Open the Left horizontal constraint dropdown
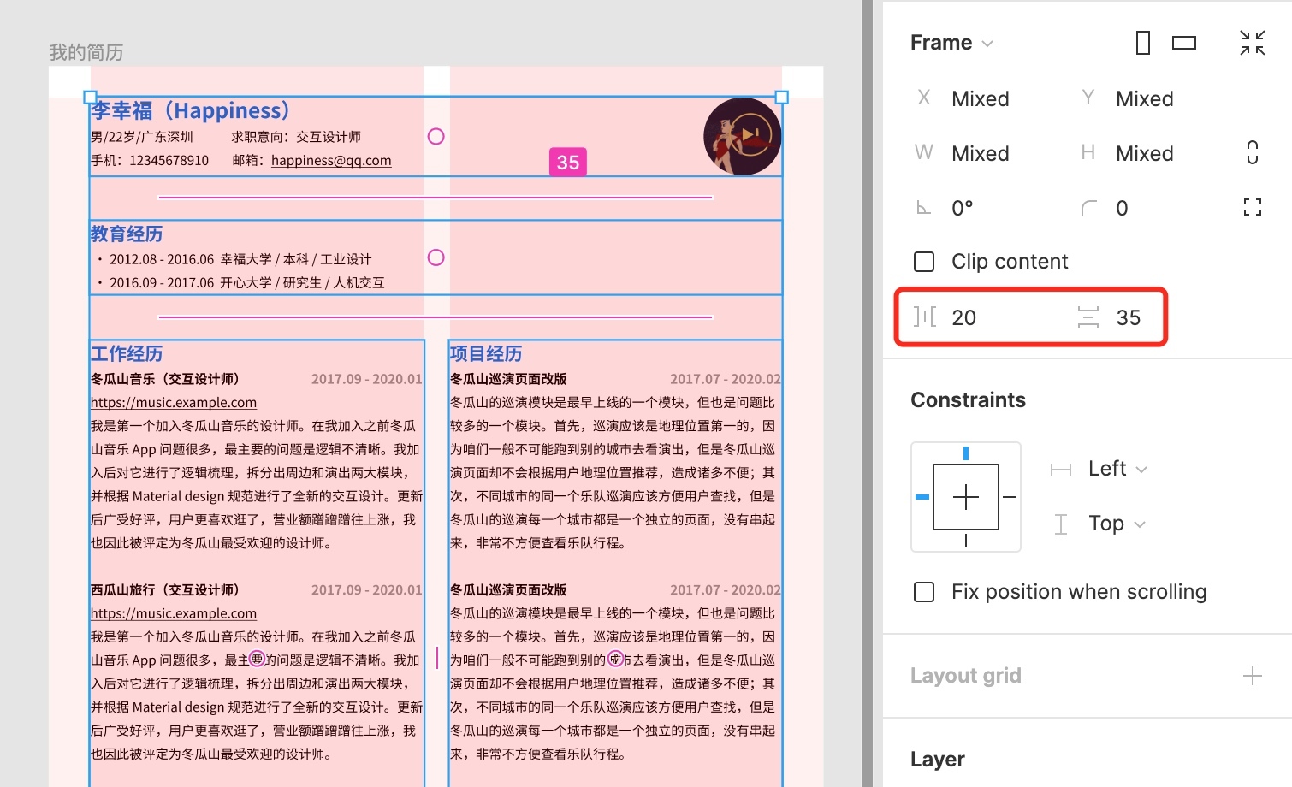The image size is (1292, 787). click(1117, 469)
